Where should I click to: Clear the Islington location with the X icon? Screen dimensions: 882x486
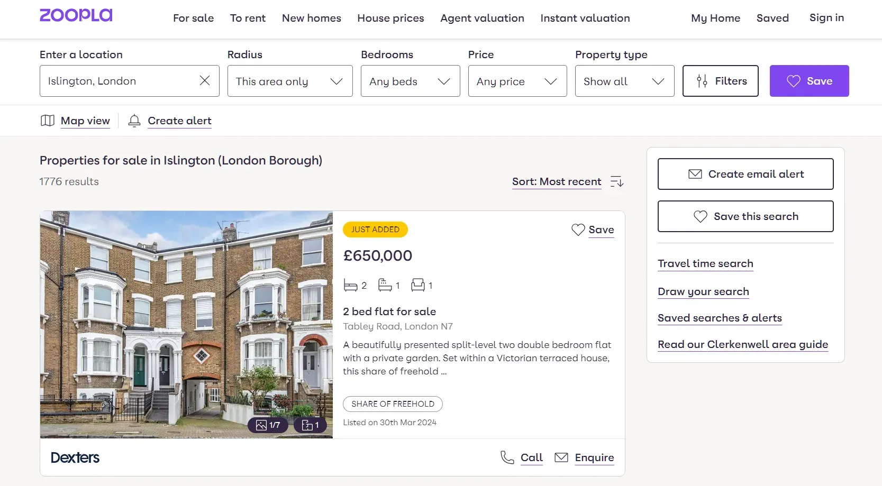point(205,80)
